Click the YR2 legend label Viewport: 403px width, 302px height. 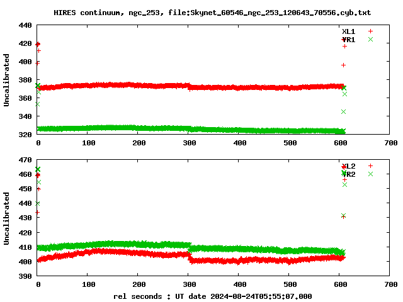(348, 174)
